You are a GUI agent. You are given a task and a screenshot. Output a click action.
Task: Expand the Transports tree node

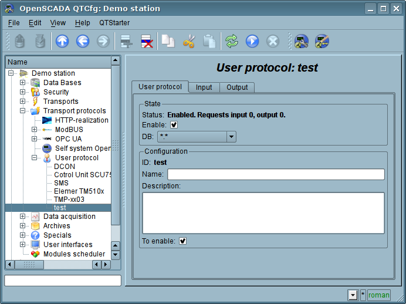click(x=22, y=102)
